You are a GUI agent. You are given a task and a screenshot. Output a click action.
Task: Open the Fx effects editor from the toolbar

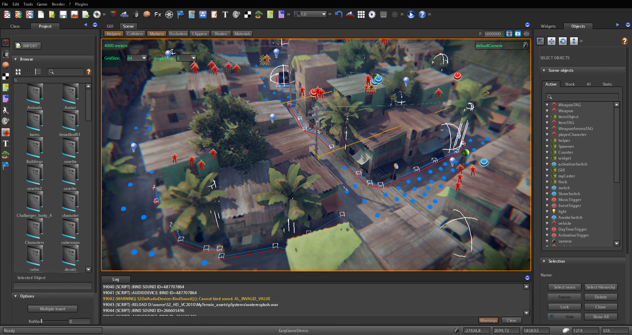point(157,14)
